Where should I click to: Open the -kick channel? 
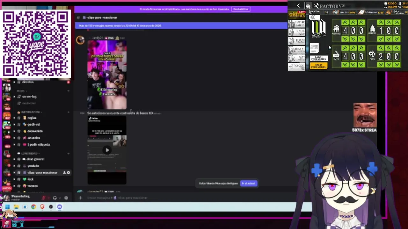[30, 179]
